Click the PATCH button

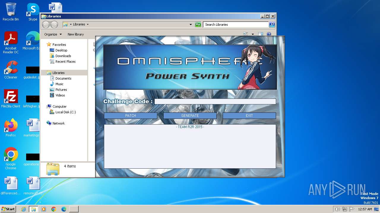click(x=131, y=116)
